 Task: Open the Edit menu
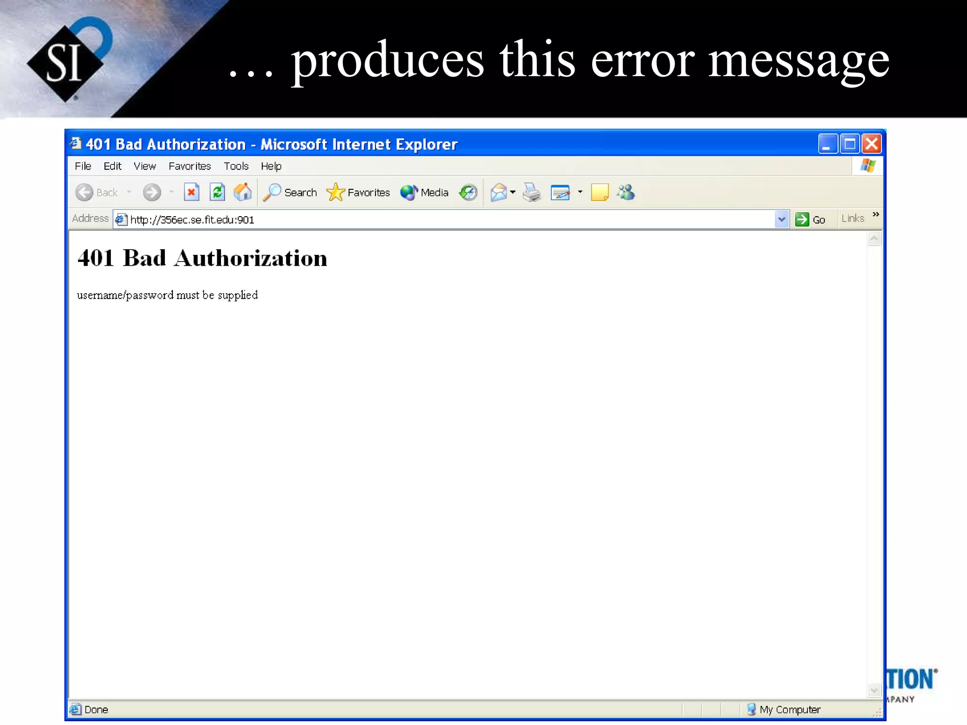point(112,166)
